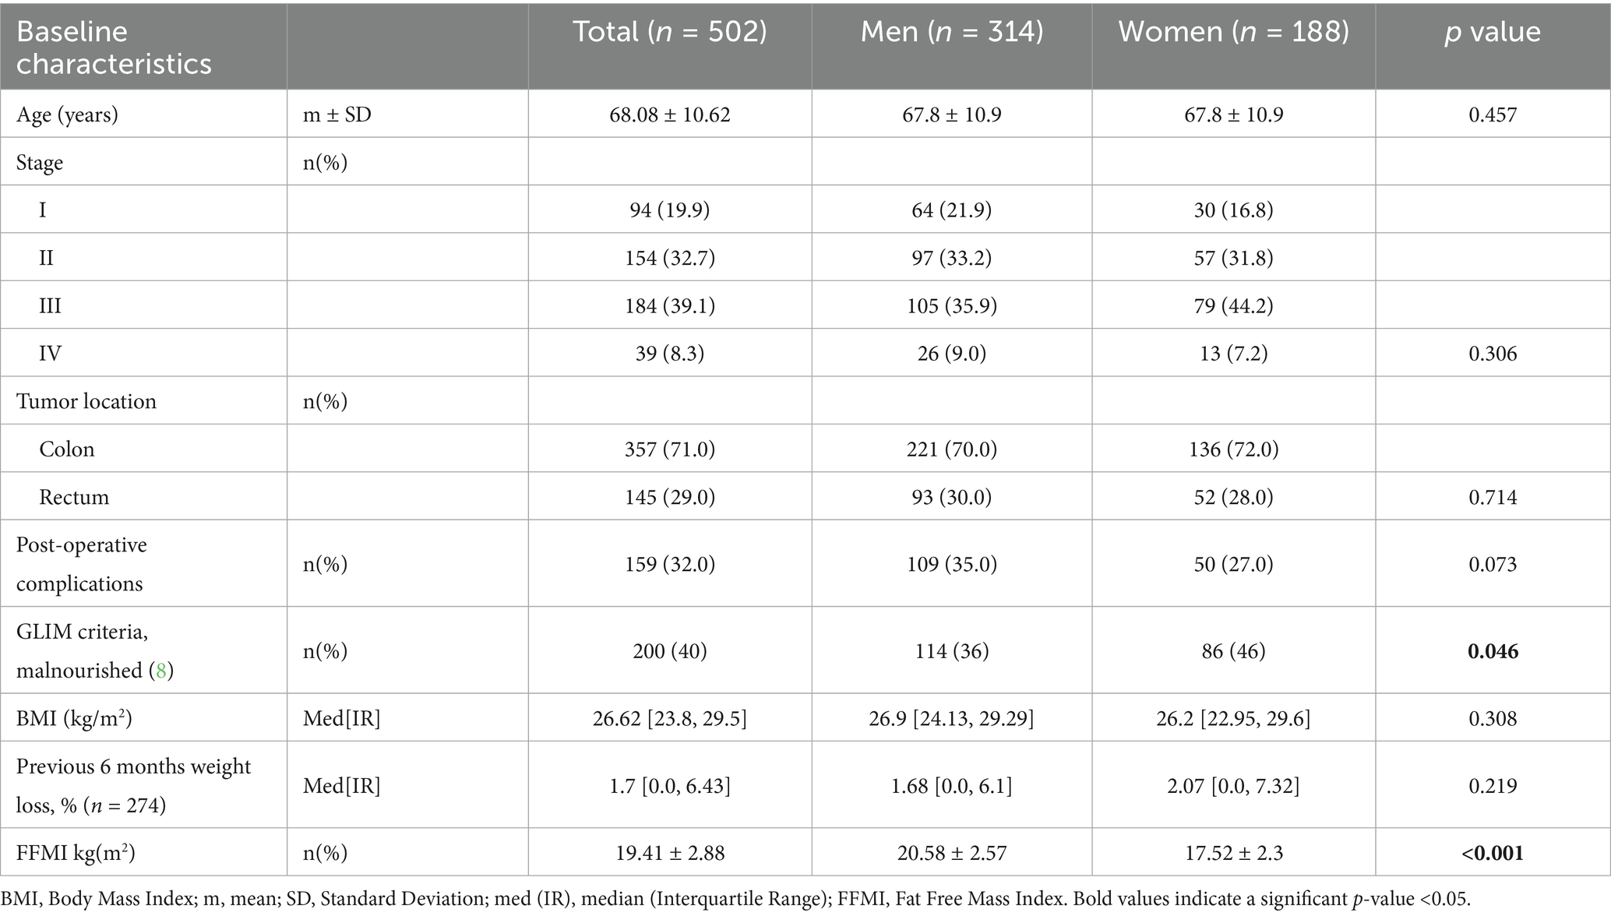
Task: Click the "p value" column header
Action: [1492, 32]
